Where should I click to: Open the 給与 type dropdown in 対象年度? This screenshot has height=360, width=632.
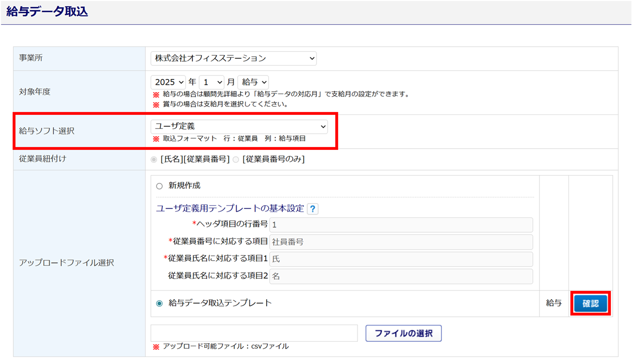[253, 82]
